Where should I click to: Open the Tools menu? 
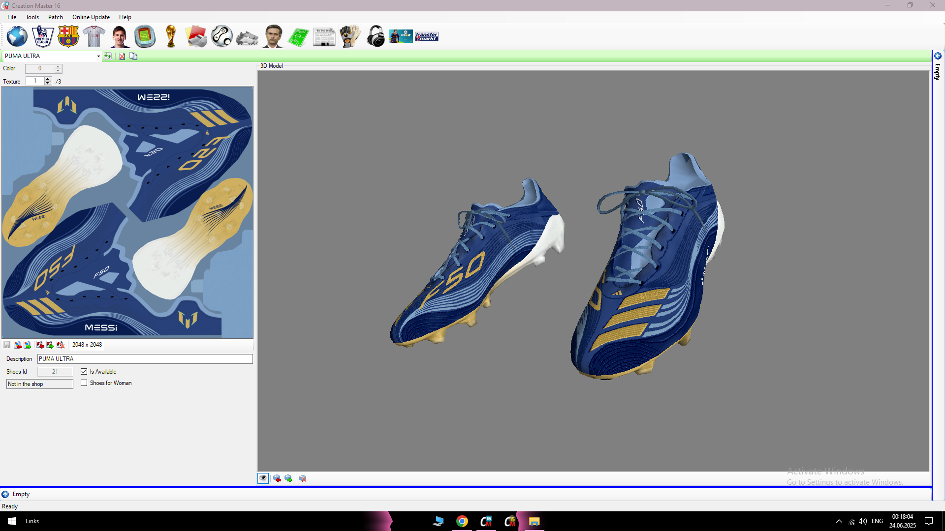(32, 17)
